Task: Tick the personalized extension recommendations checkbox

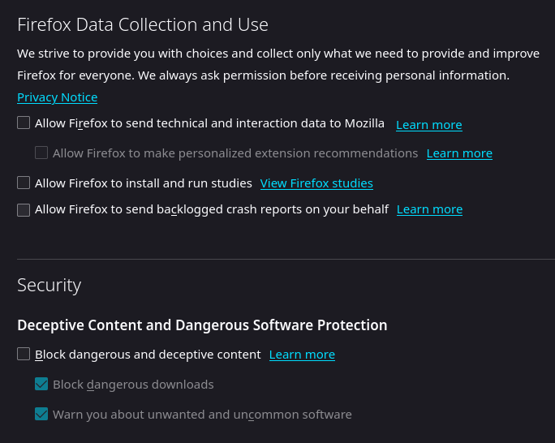Action: coord(41,153)
